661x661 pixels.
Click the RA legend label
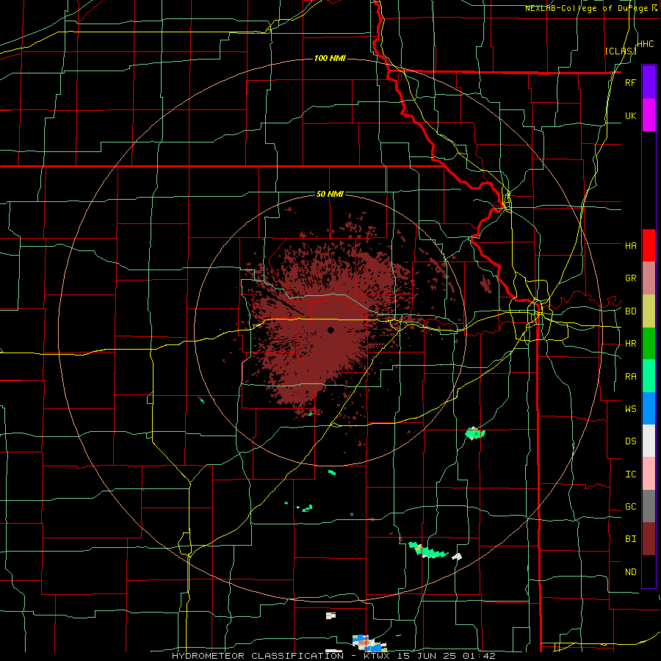click(630, 377)
